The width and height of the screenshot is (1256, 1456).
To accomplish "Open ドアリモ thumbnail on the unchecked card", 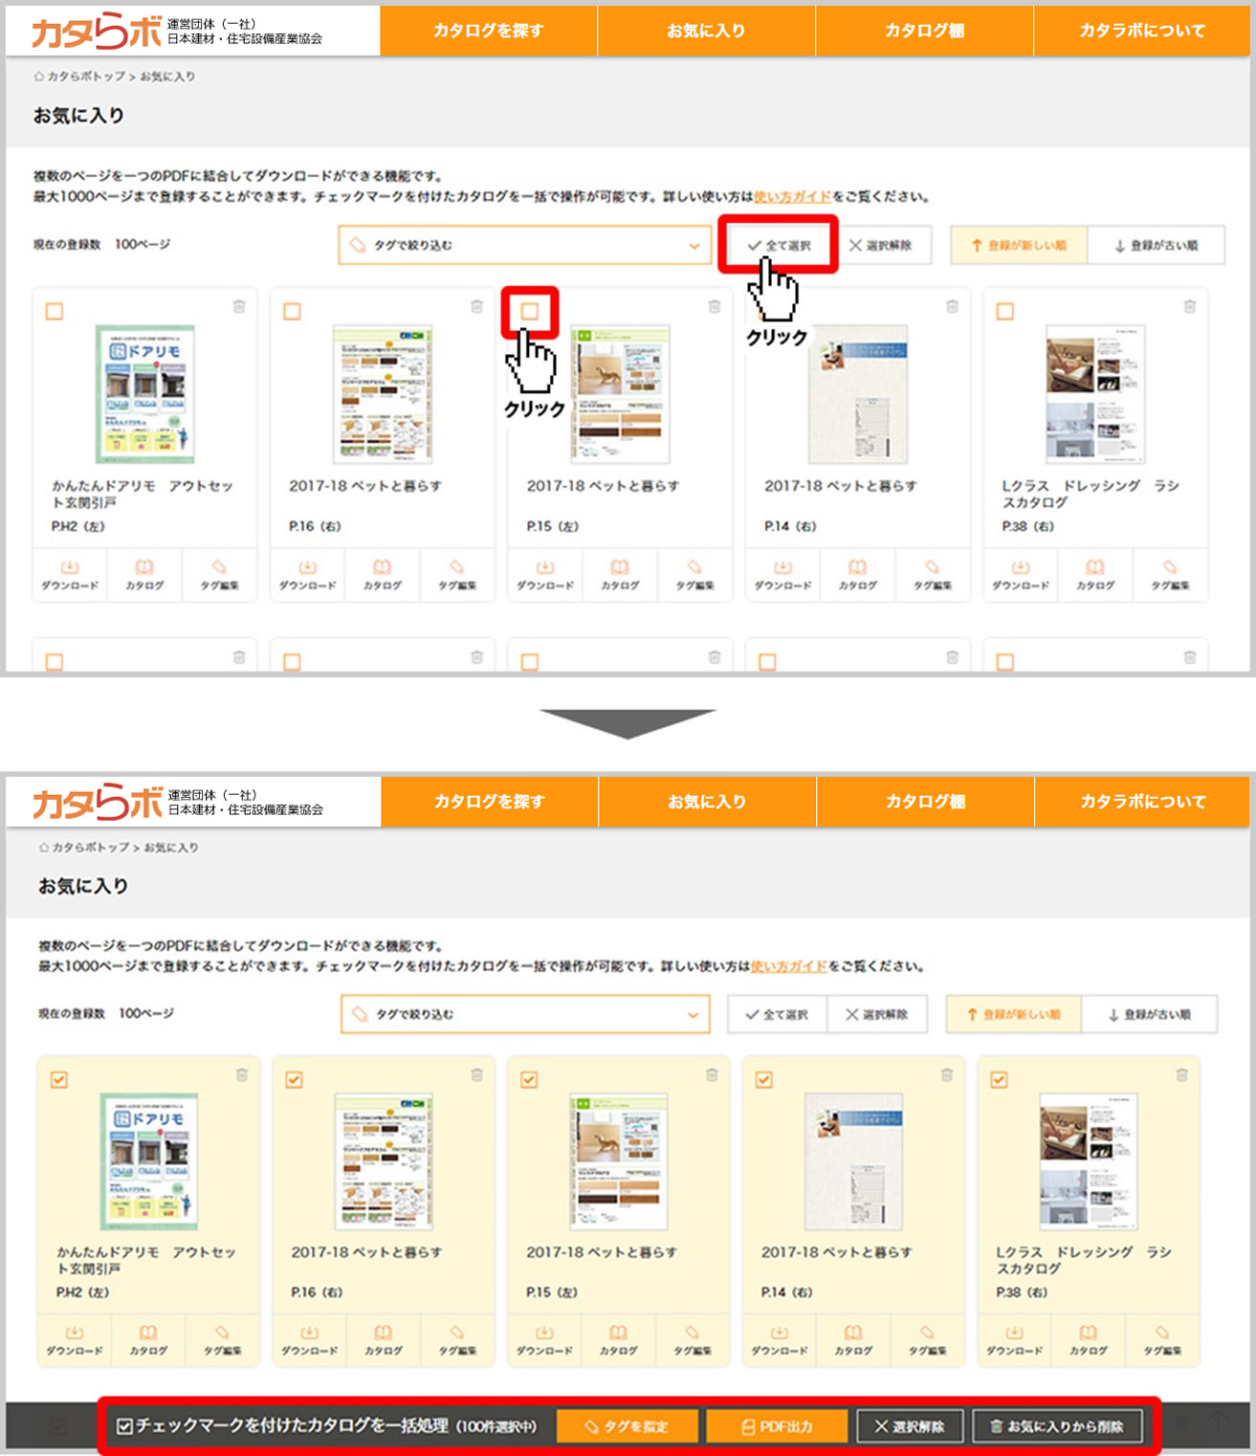I will (x=145, y=393).
